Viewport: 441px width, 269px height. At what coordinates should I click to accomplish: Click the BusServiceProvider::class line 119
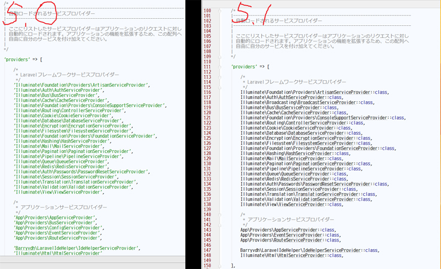[x=289, y=107]
